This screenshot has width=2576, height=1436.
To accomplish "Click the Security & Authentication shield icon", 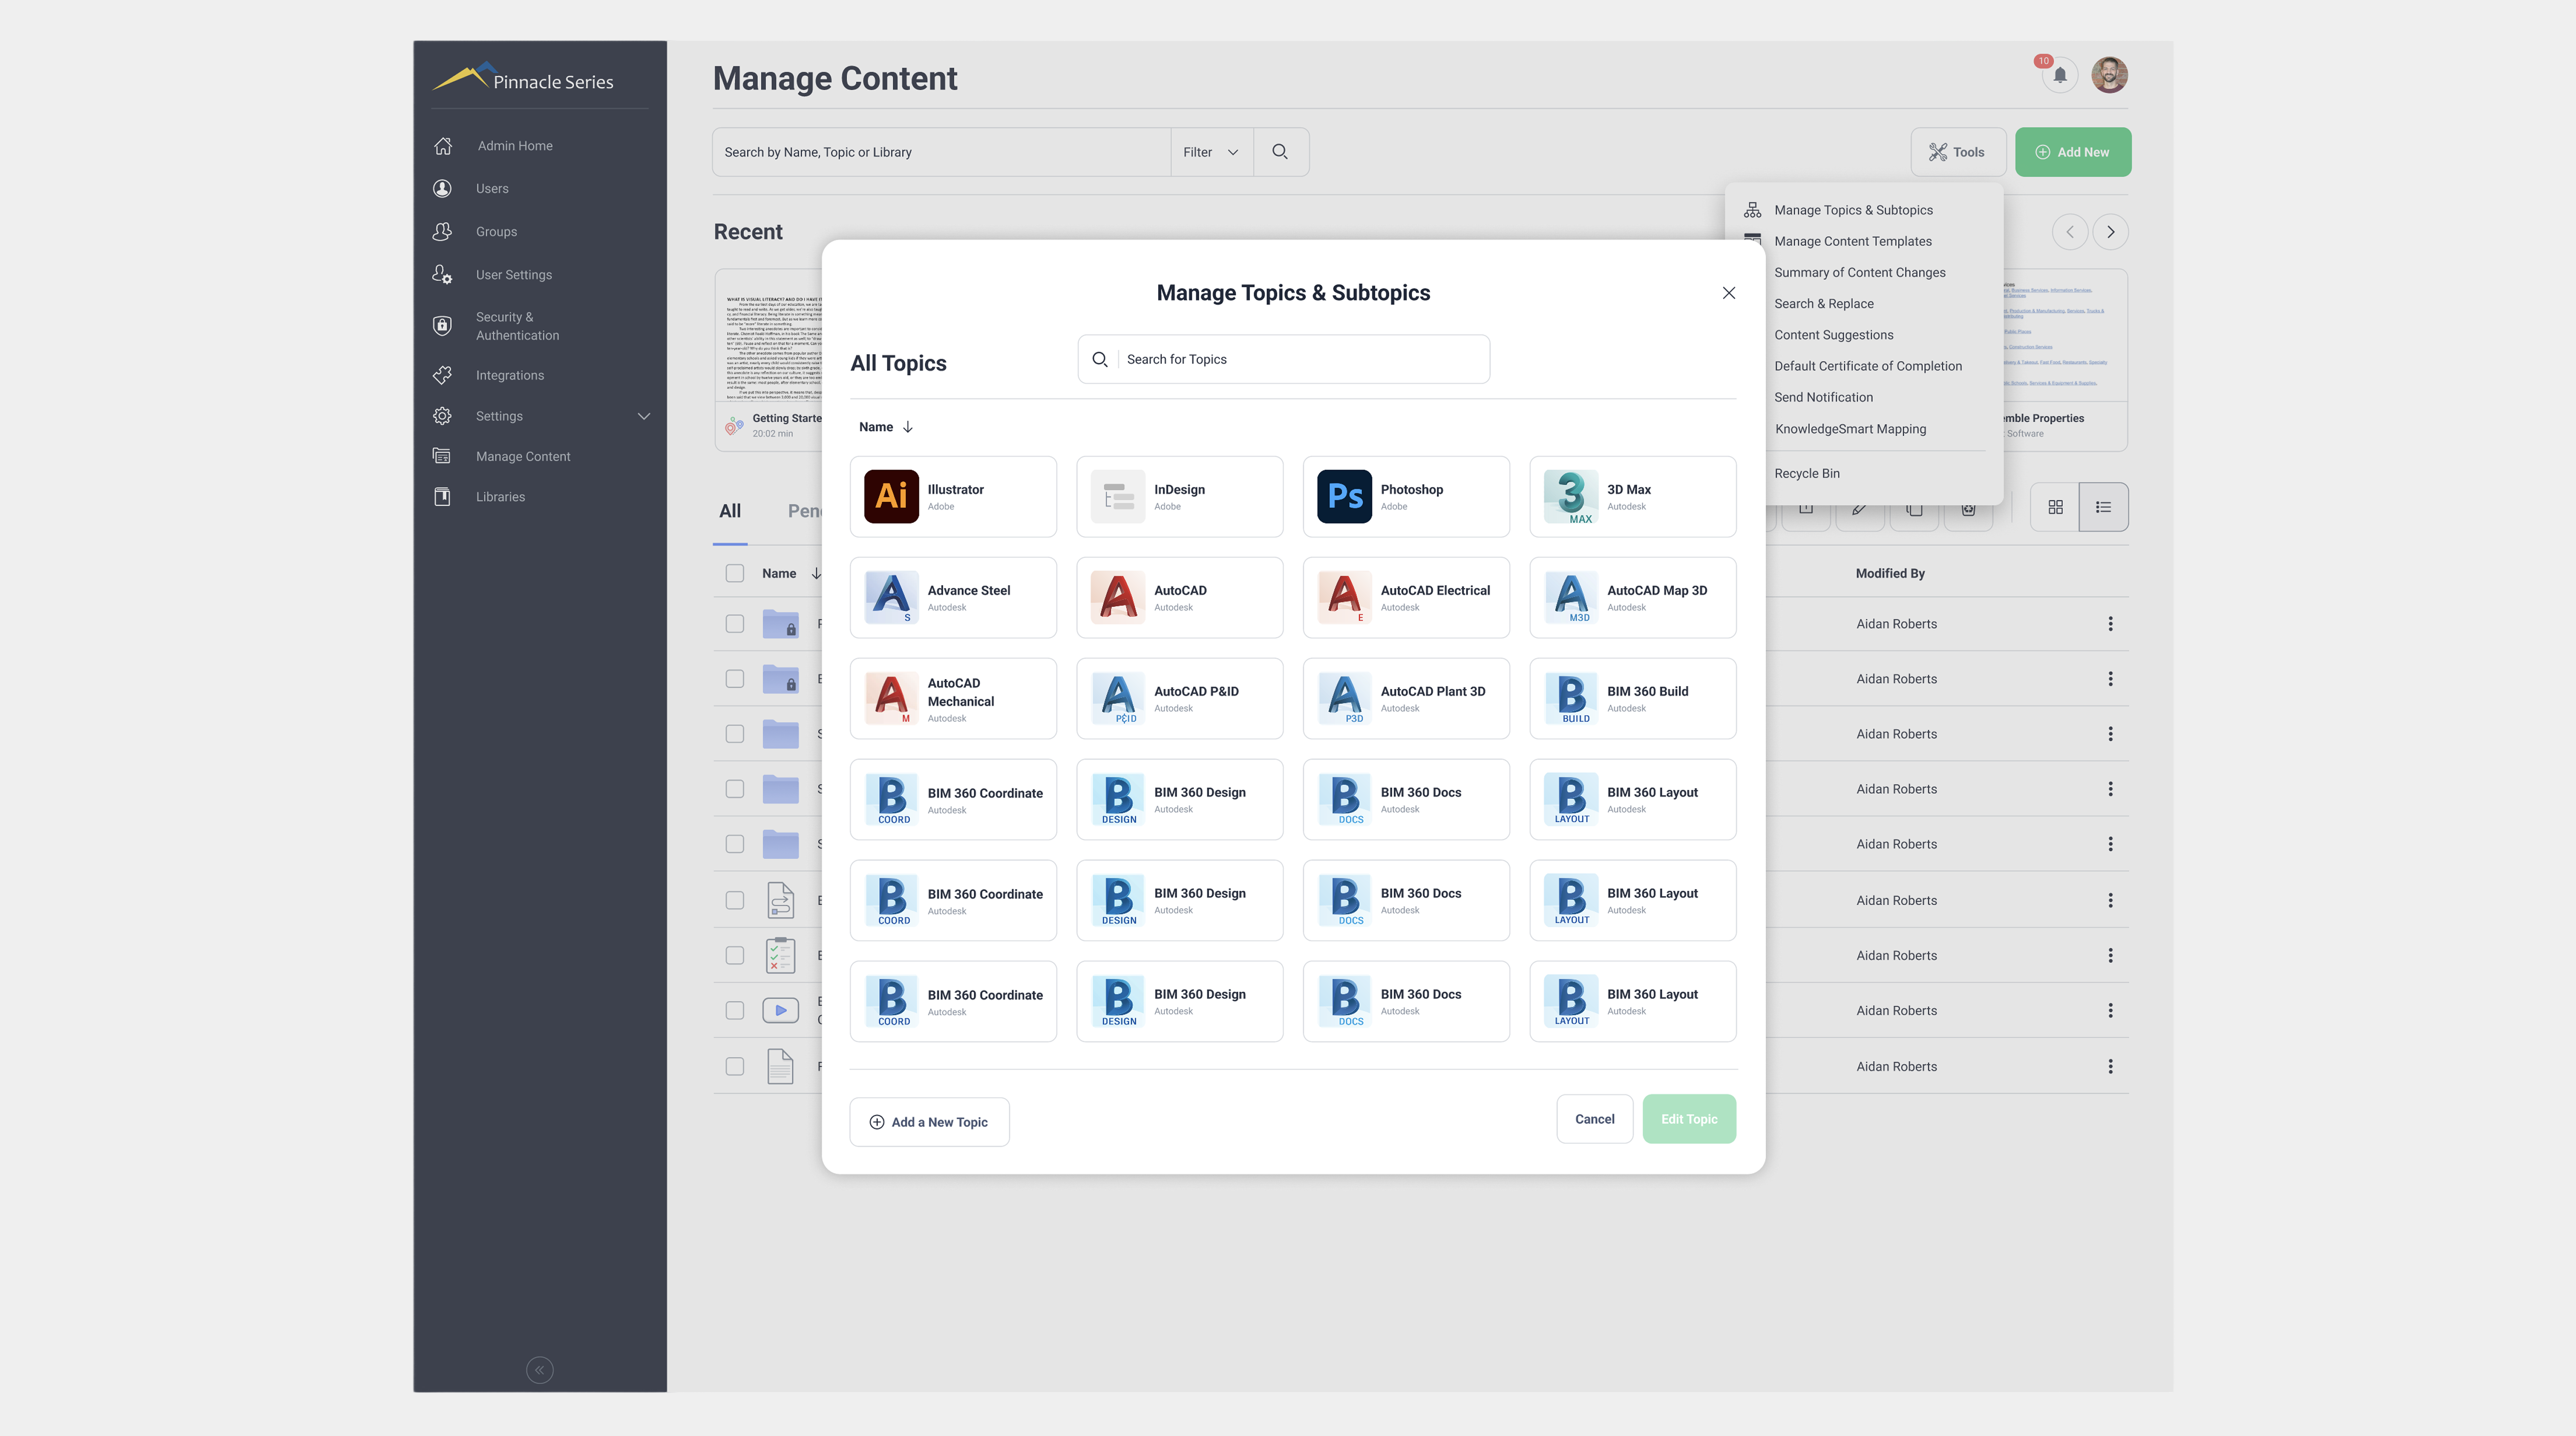I will coord(442,325).
